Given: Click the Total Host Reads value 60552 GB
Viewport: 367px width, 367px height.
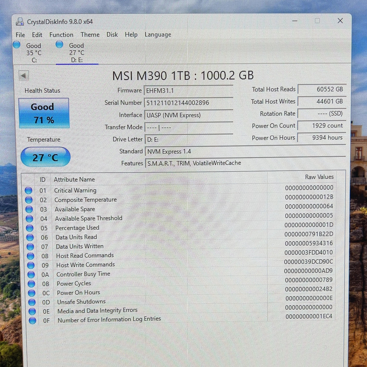Looking at the screenshot, I should pyautogui.click(x=322, y=89).
